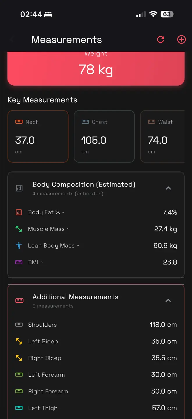192x419 pixels.
Task: Select the Right Bicep measurement row
Action: [x=96, y=358]
